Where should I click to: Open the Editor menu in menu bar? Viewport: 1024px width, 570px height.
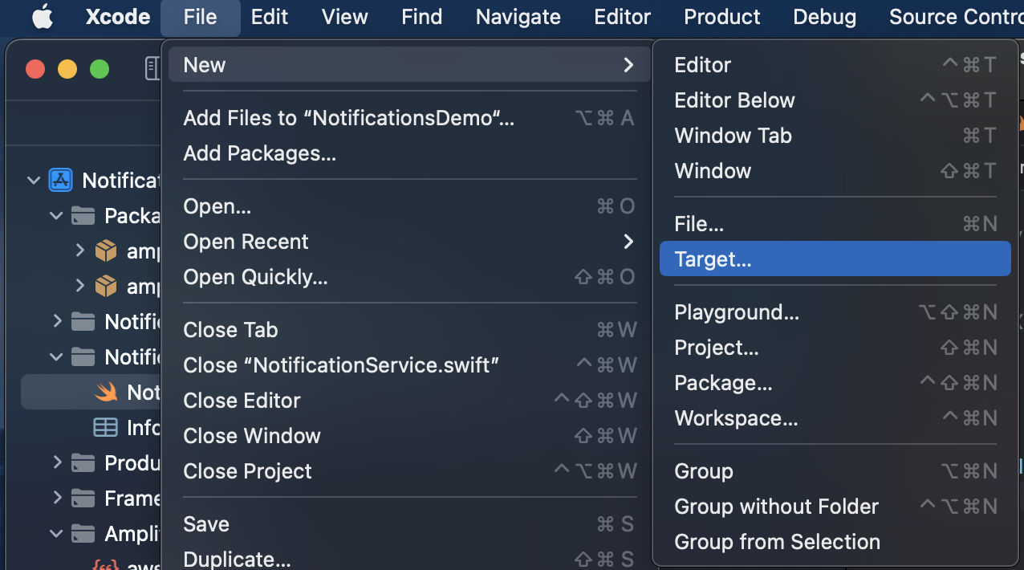point(622,17)
